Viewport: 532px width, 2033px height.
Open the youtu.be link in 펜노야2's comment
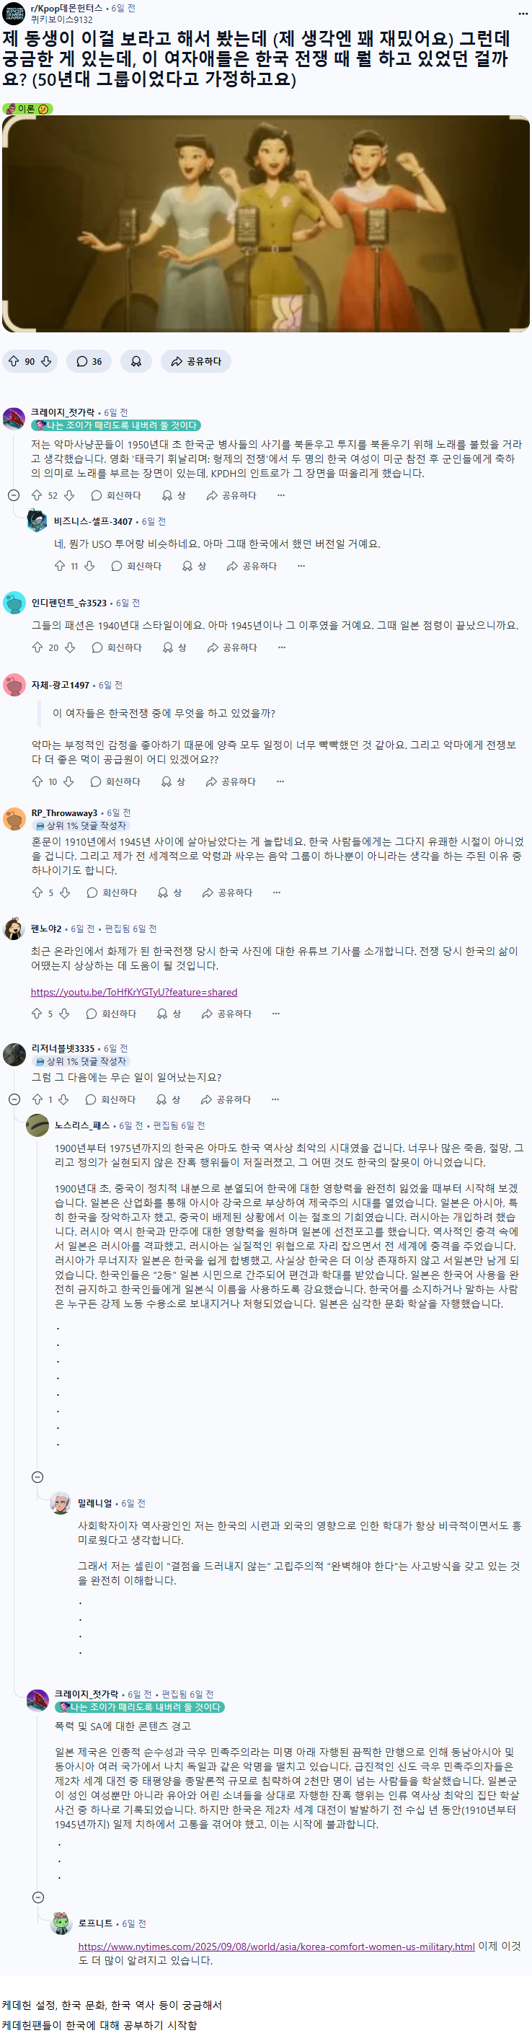coord(133,992)
